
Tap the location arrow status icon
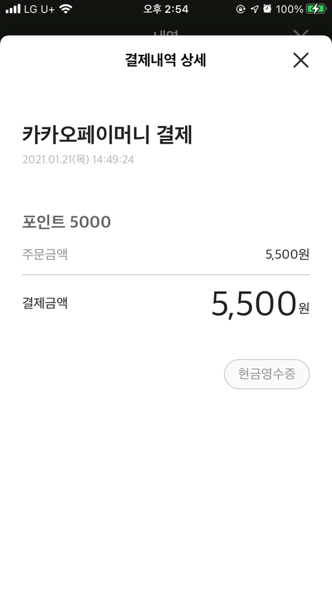[255, 9]
